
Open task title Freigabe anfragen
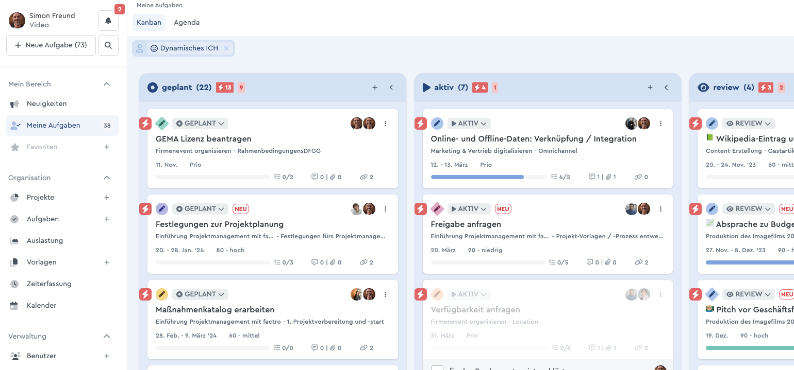(x=466, y=224)
